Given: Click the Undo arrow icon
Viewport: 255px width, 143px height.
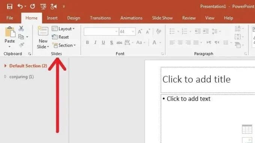Looking at the screenshot, I should coord(20,6).
